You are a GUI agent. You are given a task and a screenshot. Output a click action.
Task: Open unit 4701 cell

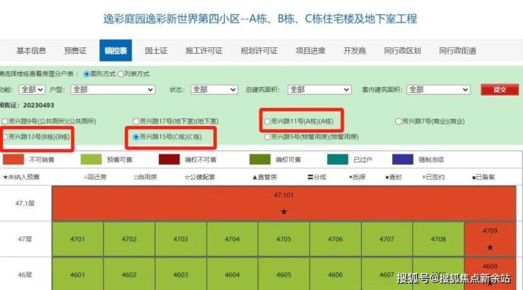(x=77, y=239)
